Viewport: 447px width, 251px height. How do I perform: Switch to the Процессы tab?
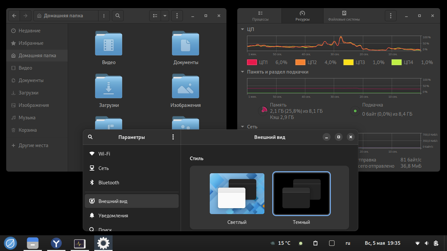(x=260, y=16)
